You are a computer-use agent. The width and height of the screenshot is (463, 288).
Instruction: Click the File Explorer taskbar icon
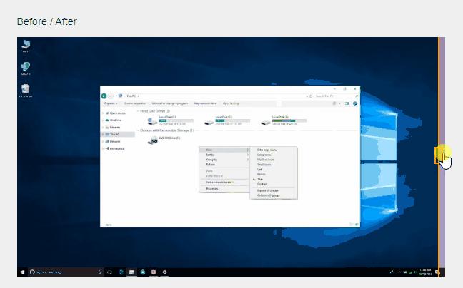point(131,272)
